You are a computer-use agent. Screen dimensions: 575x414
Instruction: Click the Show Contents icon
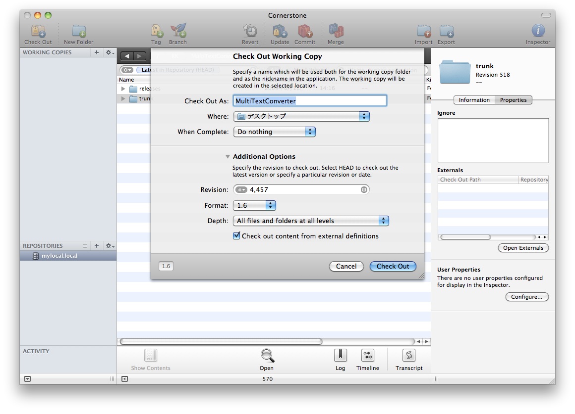pyautogui.click(x=150, y=355)
